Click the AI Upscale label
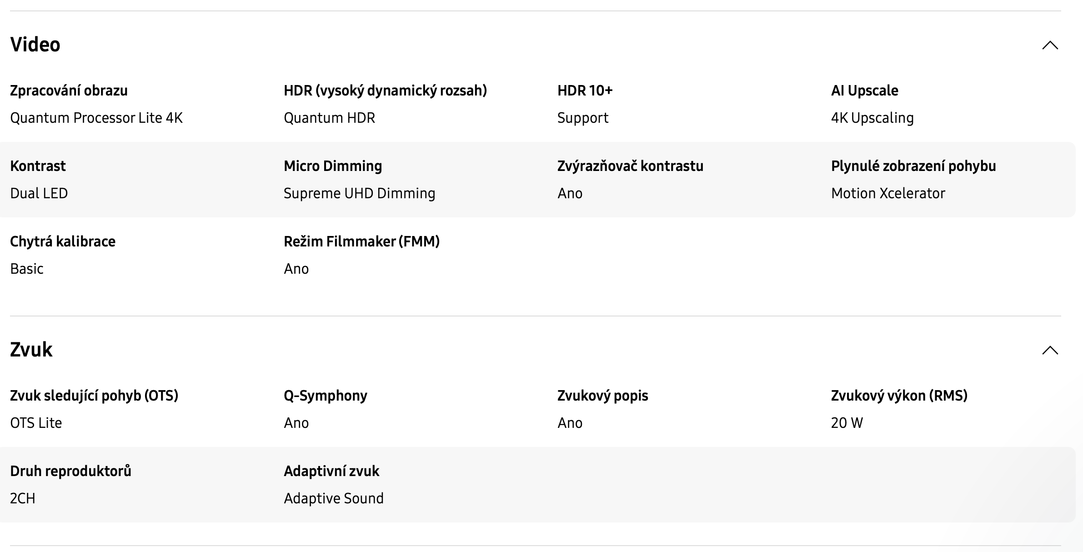 865,90
